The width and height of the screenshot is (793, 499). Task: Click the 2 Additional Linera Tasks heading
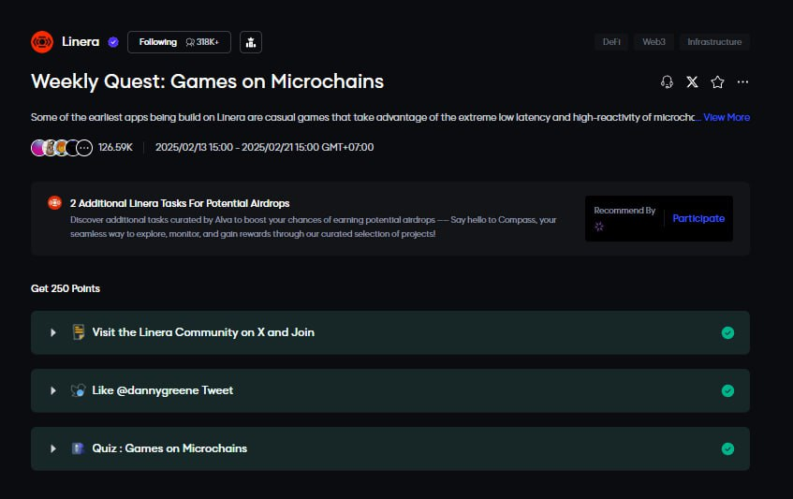click(x=180, y=203)
